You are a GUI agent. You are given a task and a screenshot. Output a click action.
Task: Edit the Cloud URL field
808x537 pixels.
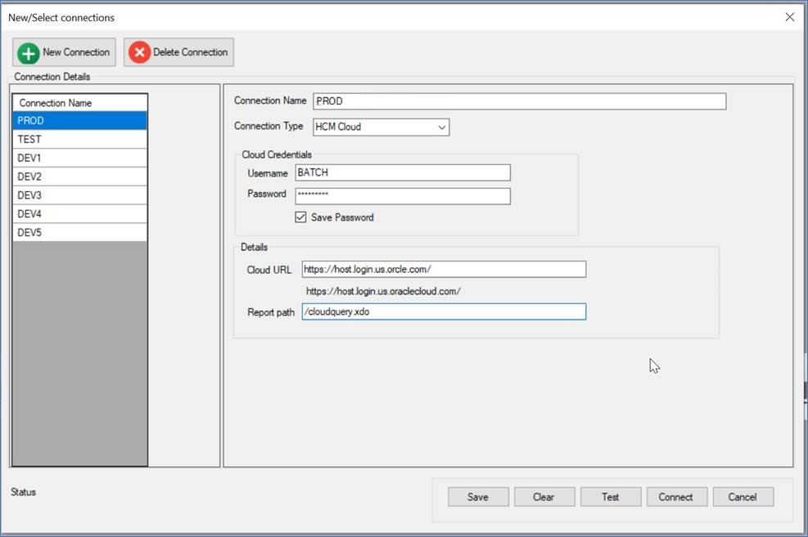click(443, 270)
